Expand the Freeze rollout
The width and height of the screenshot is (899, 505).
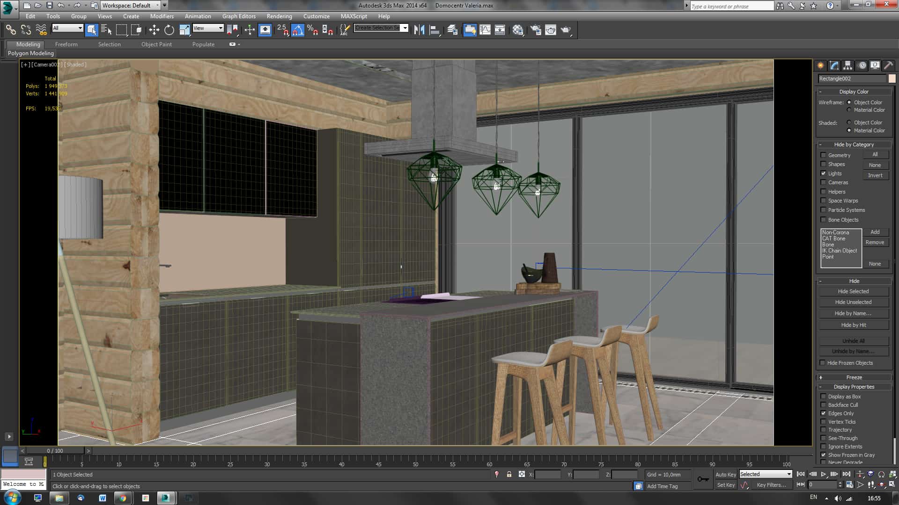pyautogui.click(x=854, y=377)
